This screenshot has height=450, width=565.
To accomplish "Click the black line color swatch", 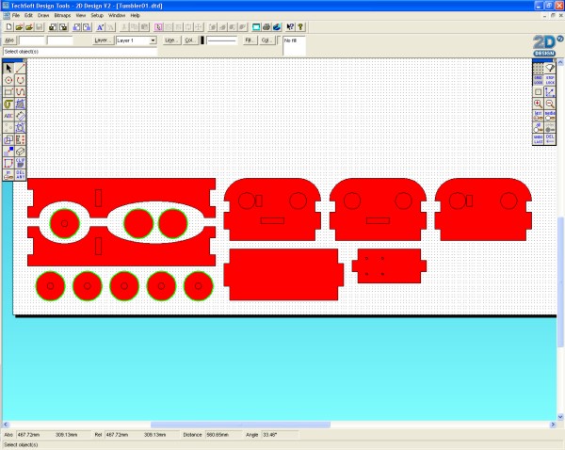I will 202,40.
